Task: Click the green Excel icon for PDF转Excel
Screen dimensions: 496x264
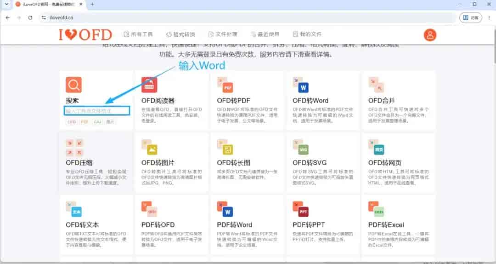Action: (x=376, y=209)
